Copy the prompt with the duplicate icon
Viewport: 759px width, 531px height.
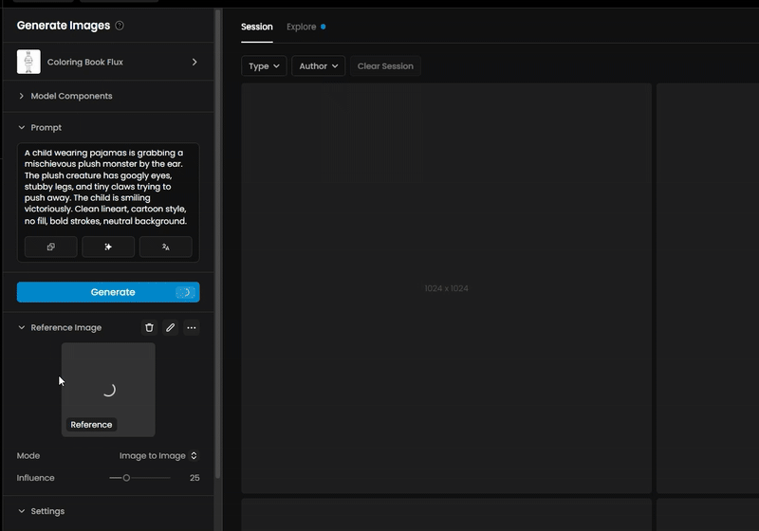(x=51, y=247)
